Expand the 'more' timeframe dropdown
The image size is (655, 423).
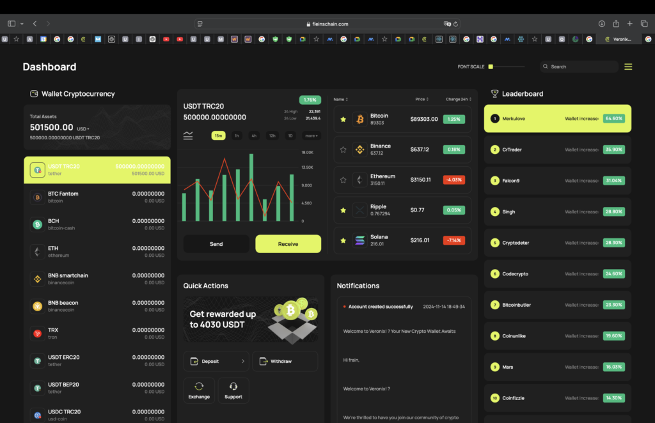[x=312, y=135]
